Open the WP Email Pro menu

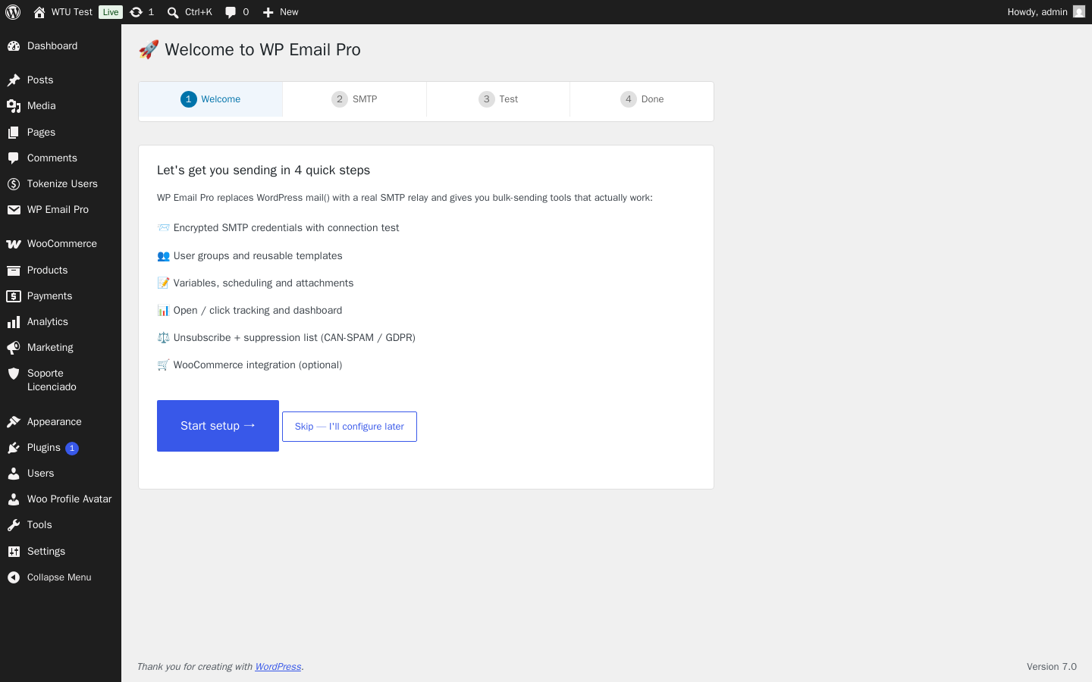61,210
